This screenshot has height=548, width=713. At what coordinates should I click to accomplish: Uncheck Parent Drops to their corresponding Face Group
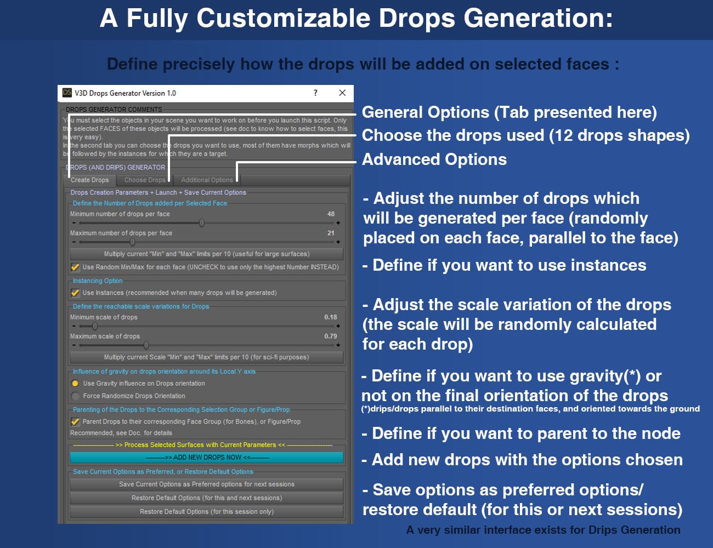tap(75, 421)
